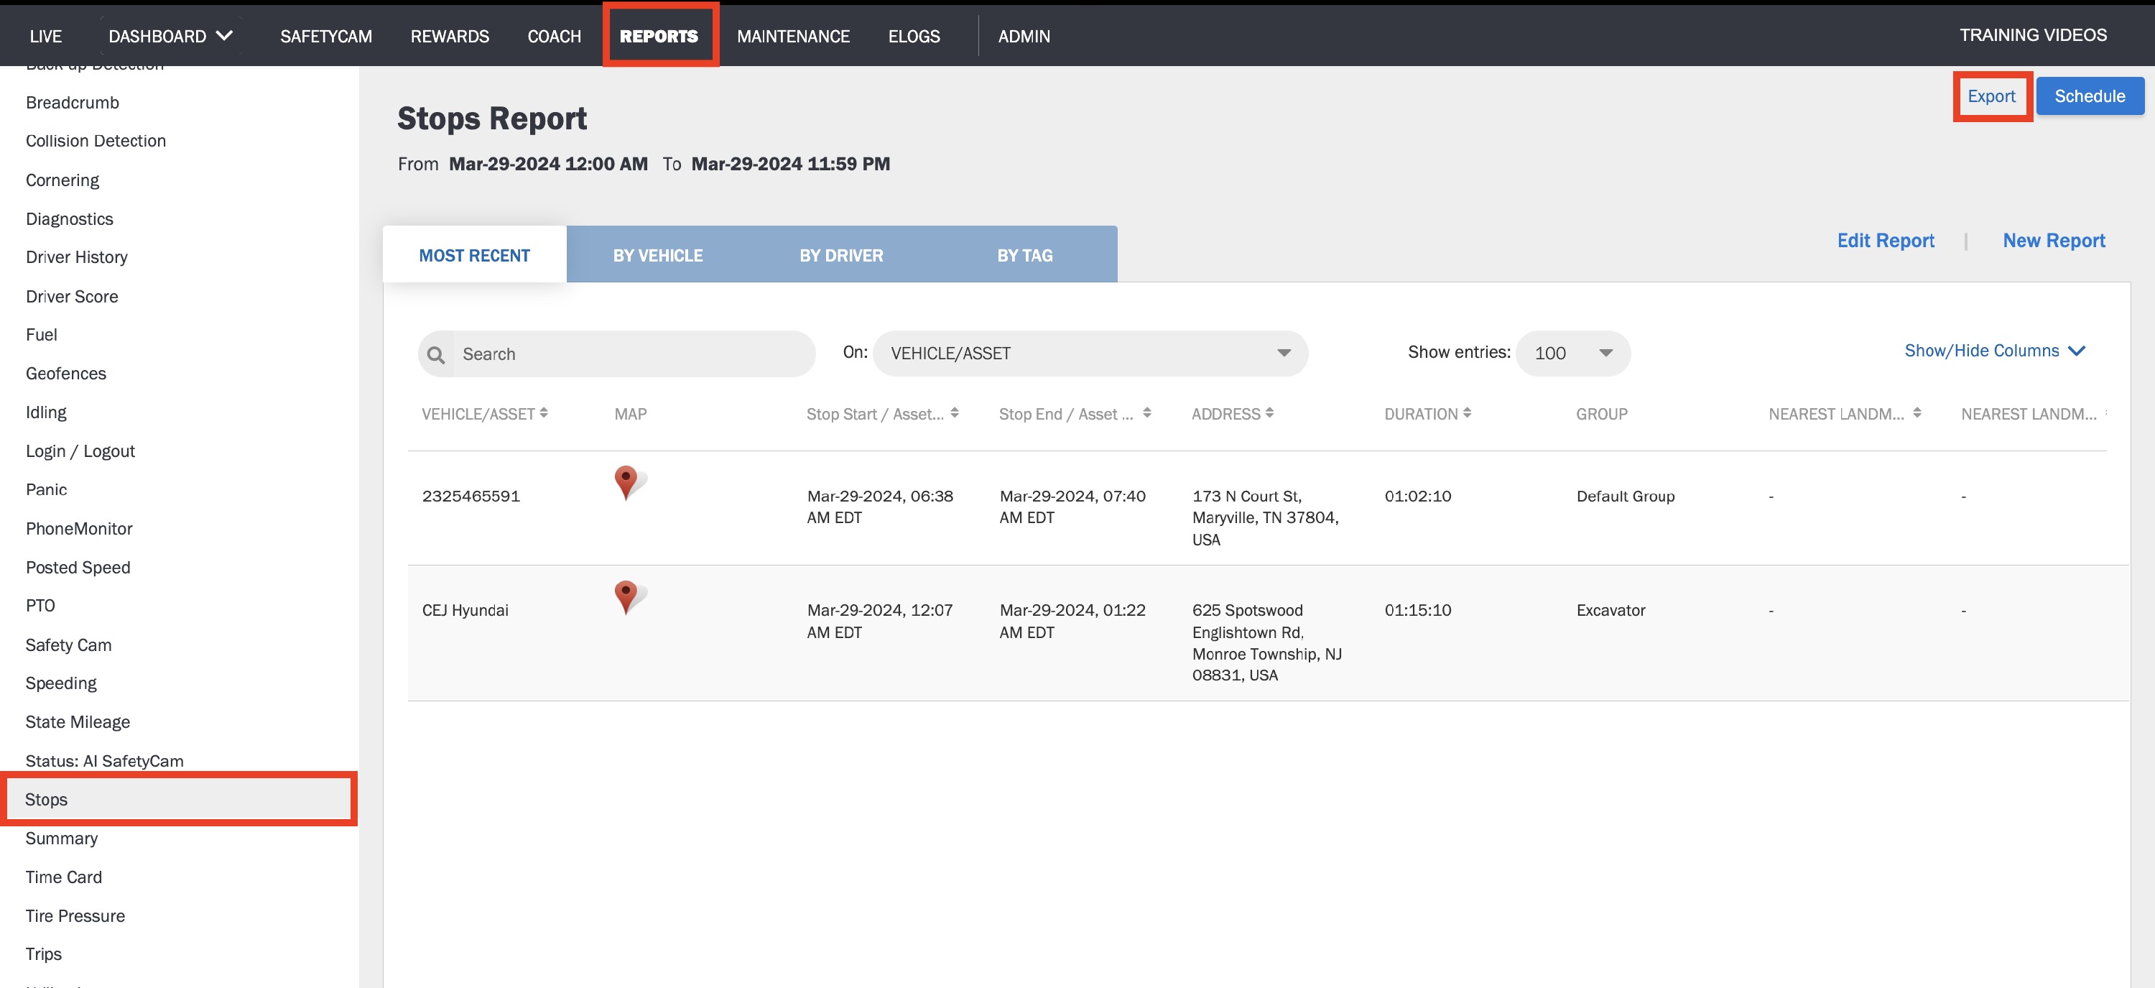The image size is (2155, 988).
Task: Open Speeding report in sidebar
Action: pyautogui.click(x=61, y=683)
